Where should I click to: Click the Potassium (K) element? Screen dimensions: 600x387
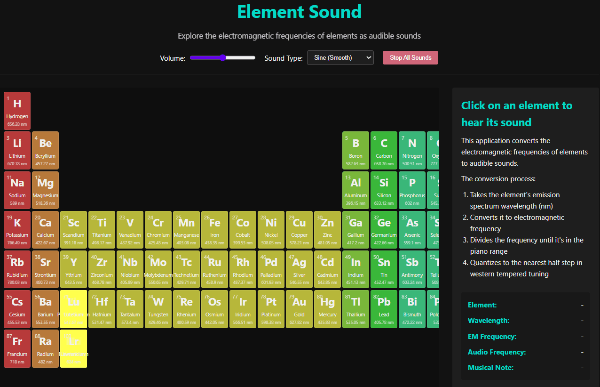tap(17, 230)
